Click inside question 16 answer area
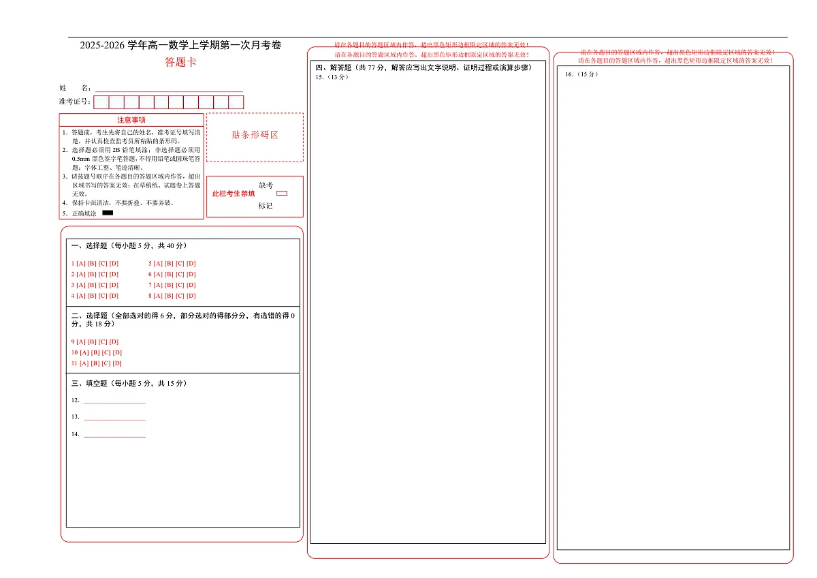The height and width of the screenshot is (578, 817). coord(673,307)
